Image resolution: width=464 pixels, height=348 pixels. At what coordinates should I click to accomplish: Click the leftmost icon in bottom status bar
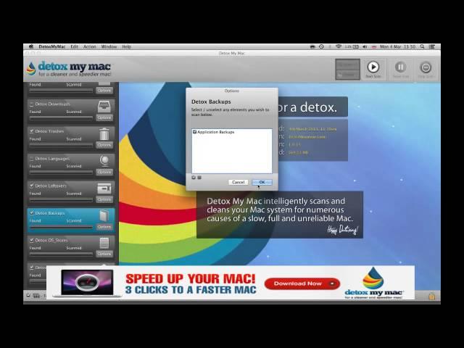tap(28, 295)
